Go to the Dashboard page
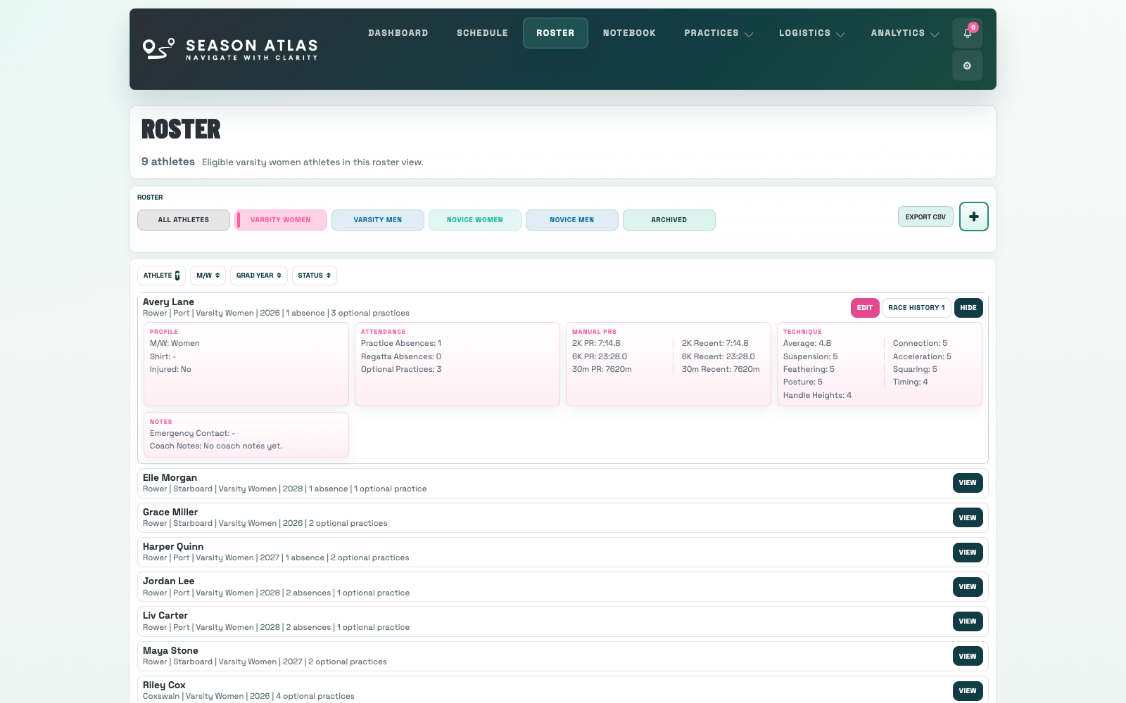Image resolution: width=1126 pixels, height=703 pixels. pyautogui.click(x=398, y=33)
